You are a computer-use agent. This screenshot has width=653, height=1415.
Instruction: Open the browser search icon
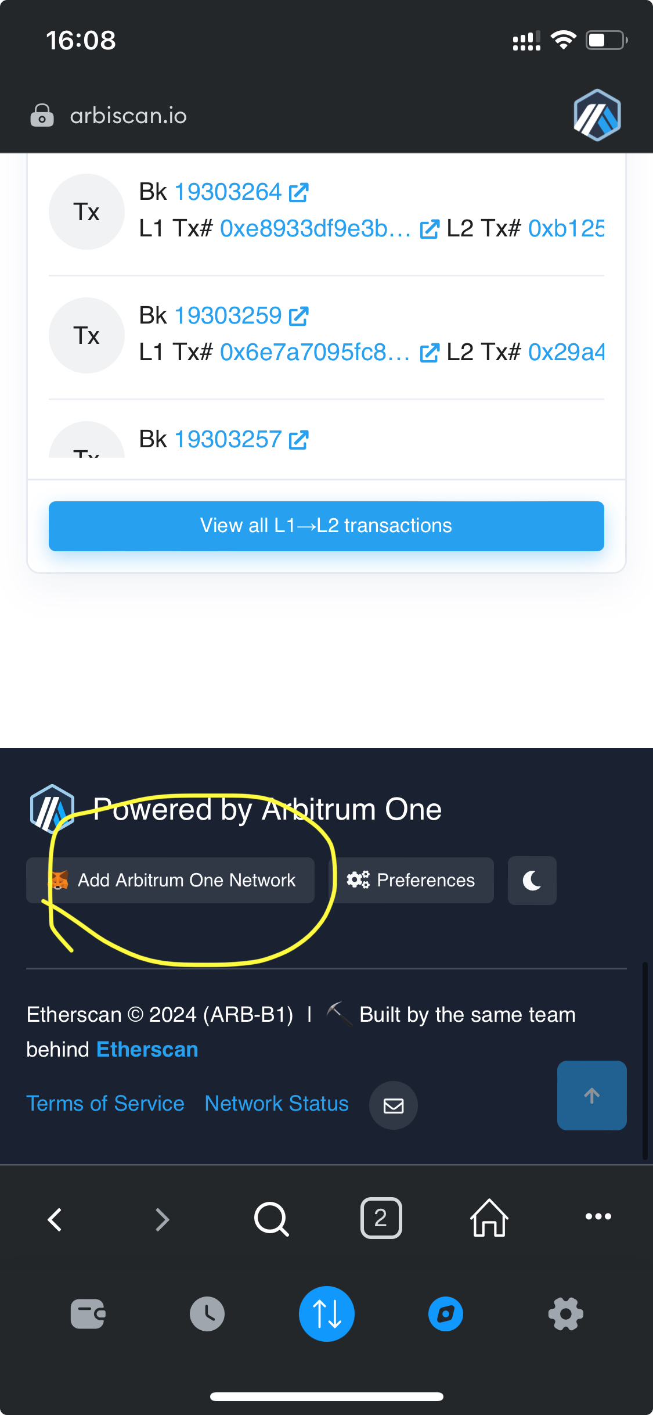(x=271, y=1218)
